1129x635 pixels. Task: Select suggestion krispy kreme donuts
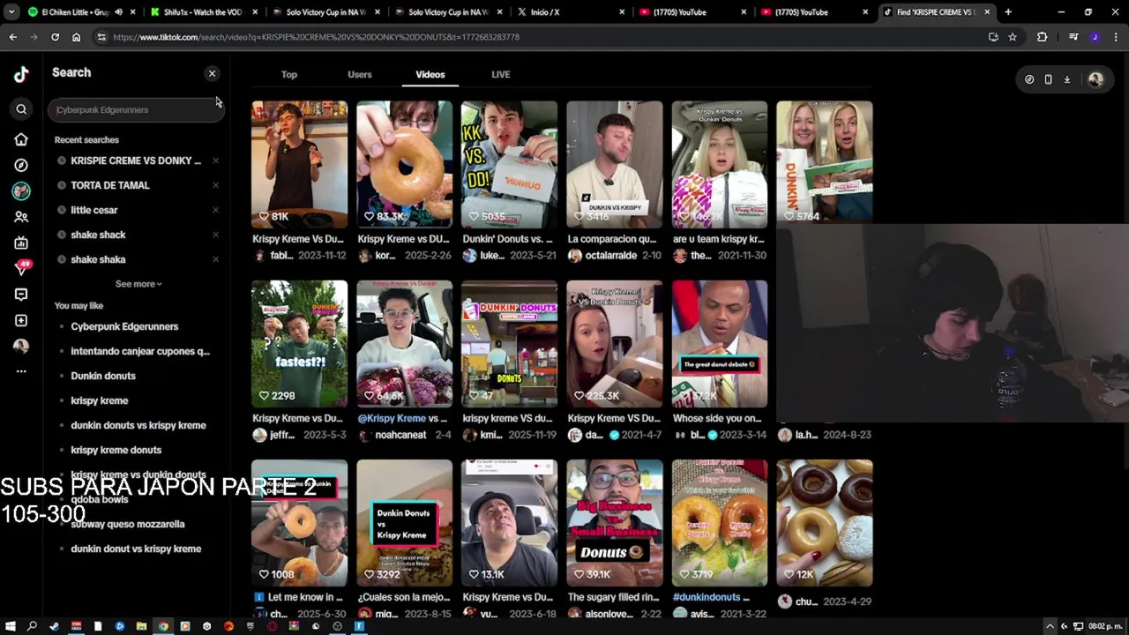(x=116, y=450)
